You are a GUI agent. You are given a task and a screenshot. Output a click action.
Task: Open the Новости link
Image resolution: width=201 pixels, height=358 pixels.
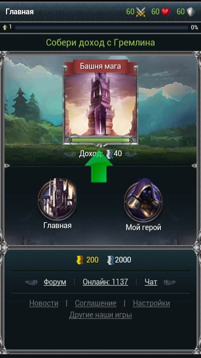click(44, 304)
